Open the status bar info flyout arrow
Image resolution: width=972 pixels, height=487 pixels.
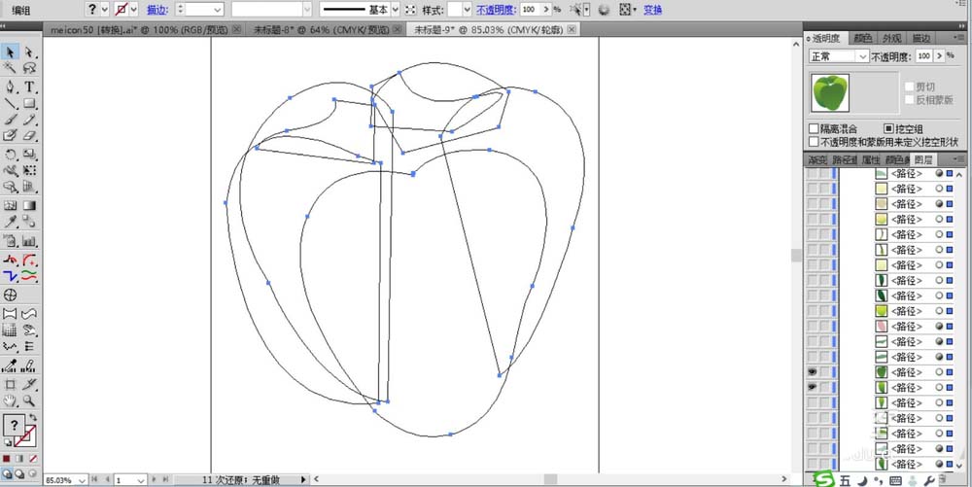[x=303, y=479]
